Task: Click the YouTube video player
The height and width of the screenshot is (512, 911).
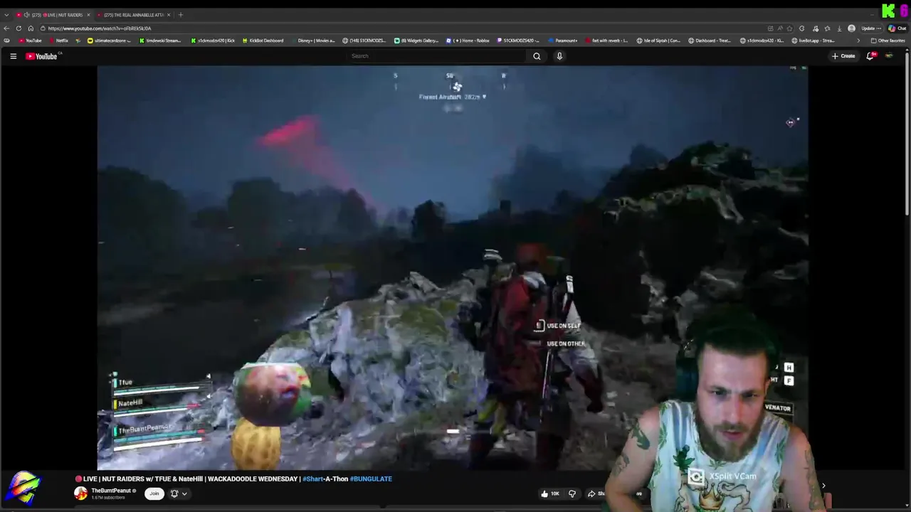Action: click(x=453, y=267)
